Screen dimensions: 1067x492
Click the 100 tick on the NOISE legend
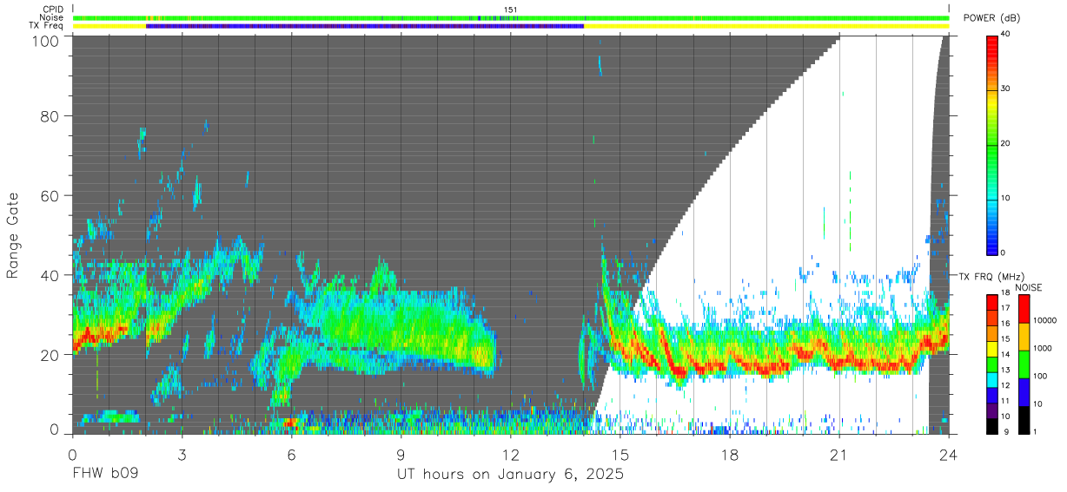tap(1042, 377)
